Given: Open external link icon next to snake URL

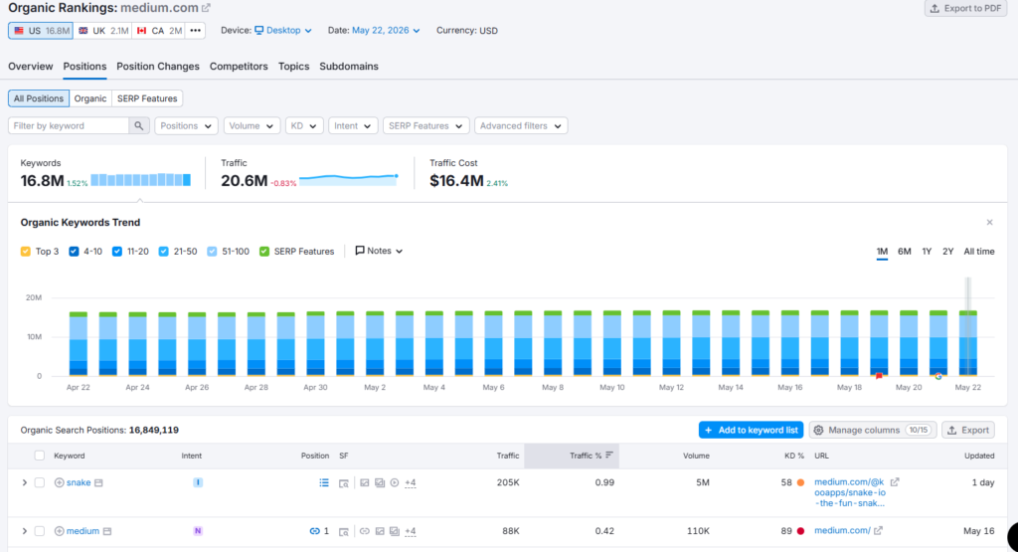Looking at the screenshot, I should pyautogui.click(x=895, y=481).
